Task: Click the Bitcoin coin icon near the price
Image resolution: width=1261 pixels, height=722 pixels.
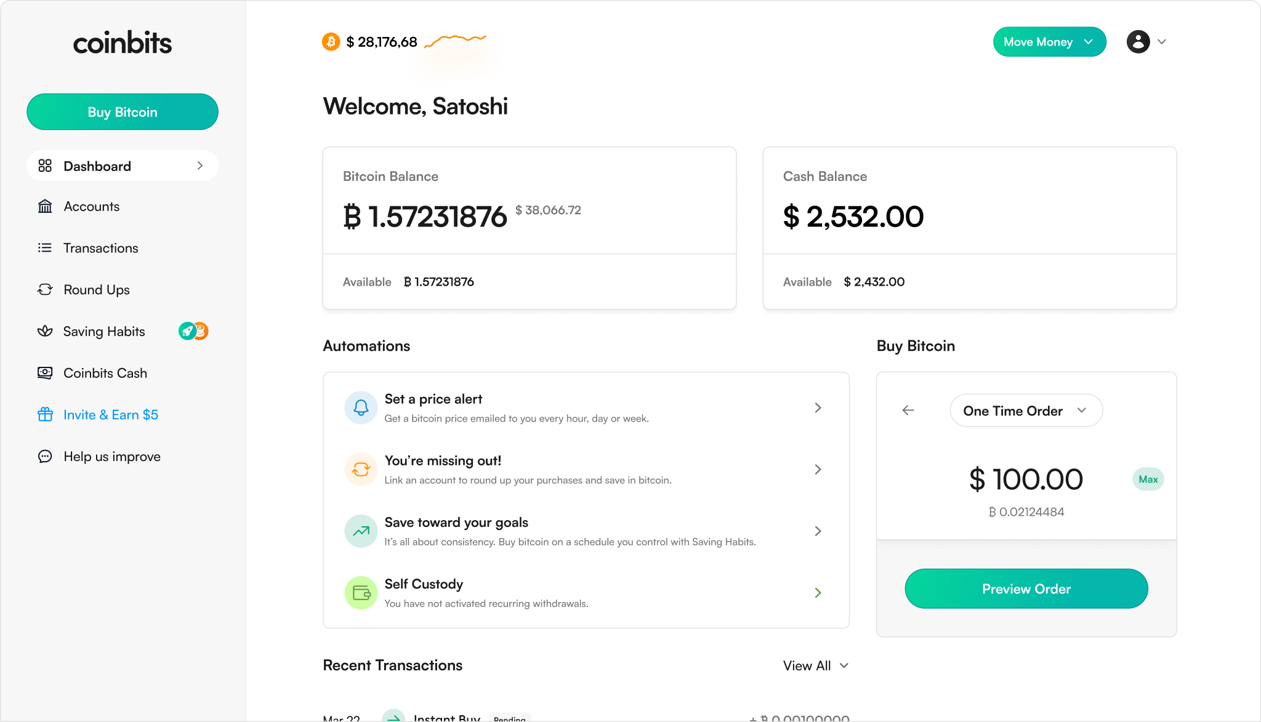Action: [x=331, y=41]
